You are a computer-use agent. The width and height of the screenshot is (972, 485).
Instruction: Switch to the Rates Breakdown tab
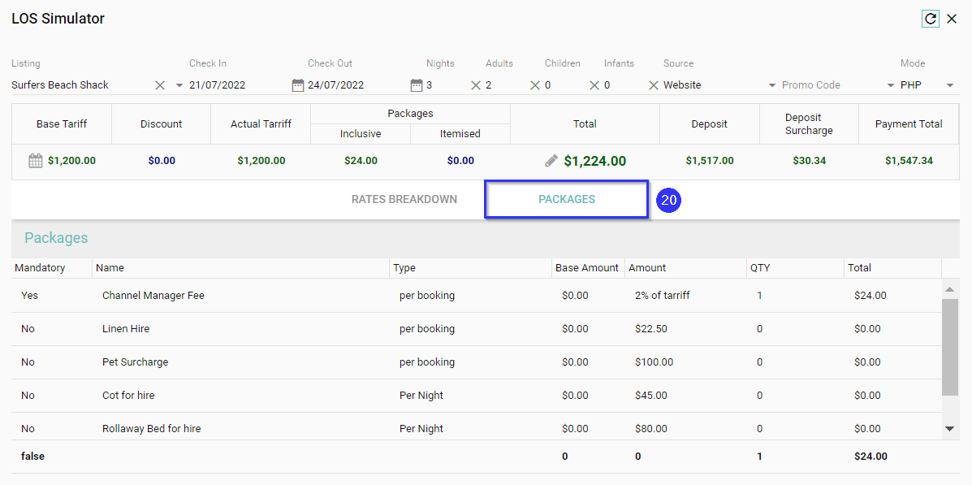404,199
